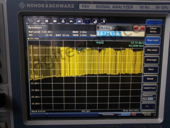This screenshot has height=128, width=170.
Task: Activate the selection pointer mode icon
Action: click(87, 22)
